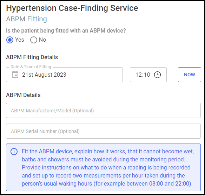The image size is (205, 195).
Task: Click the clock icon in time field
Action: click(x=157, y=75)
